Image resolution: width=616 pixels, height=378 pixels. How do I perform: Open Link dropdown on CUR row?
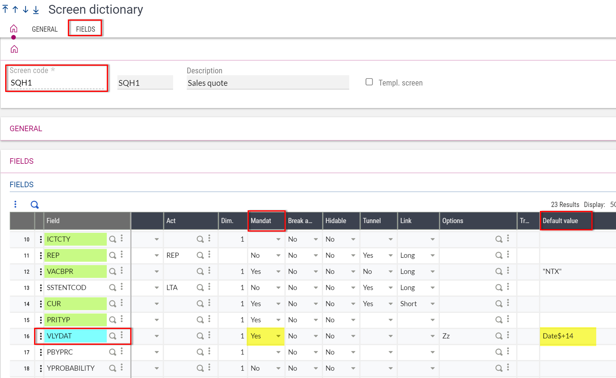(x=432, y=304)
